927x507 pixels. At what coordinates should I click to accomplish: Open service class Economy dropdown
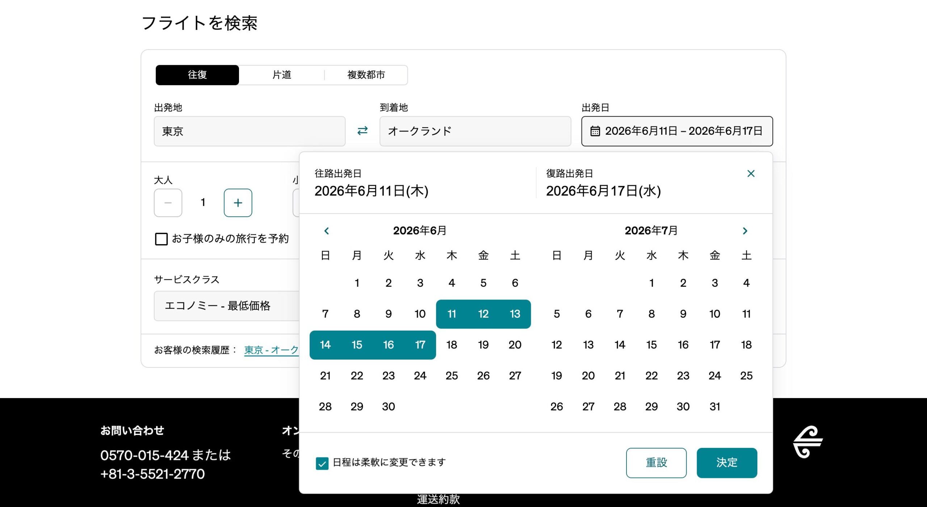(x=227, y=306)
